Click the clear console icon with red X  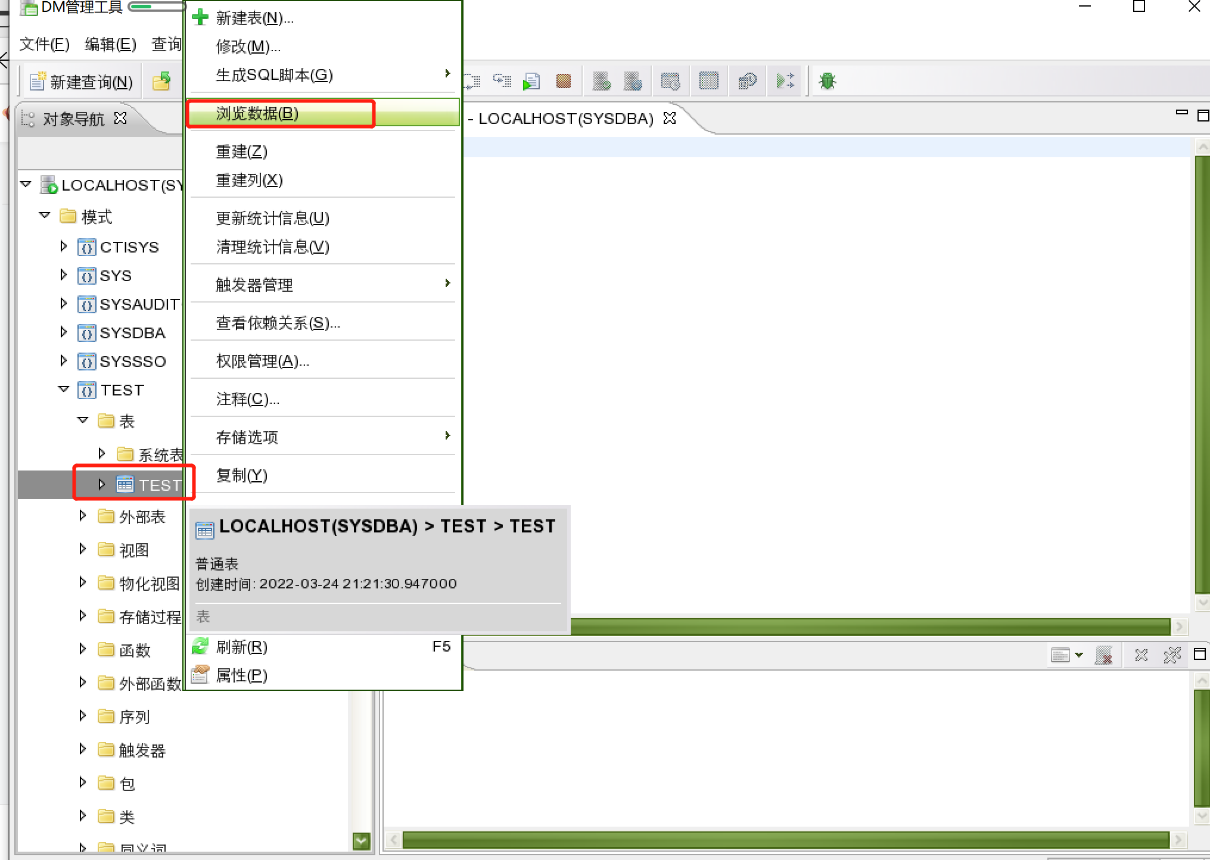(1103, 655)
